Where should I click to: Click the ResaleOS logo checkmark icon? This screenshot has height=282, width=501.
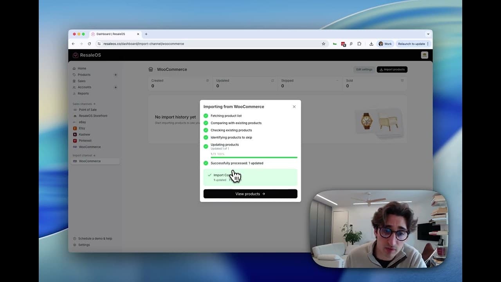click(75, 55)
